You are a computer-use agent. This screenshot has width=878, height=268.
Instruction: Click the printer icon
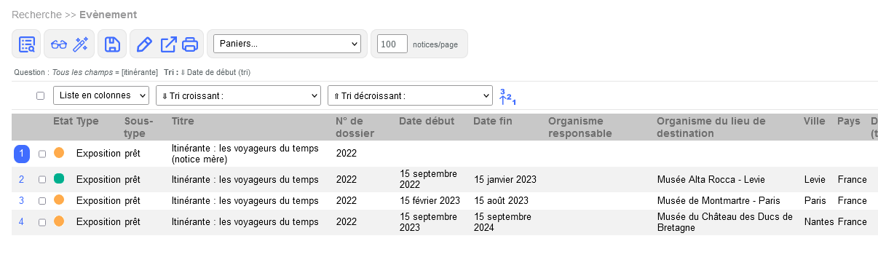(x=190, y=44)
